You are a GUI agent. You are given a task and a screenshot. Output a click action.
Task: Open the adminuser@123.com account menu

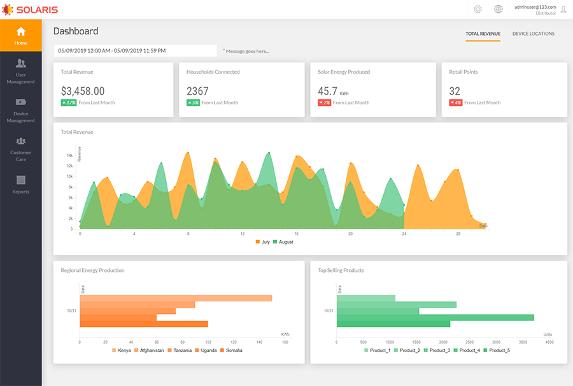click(535, 7)
